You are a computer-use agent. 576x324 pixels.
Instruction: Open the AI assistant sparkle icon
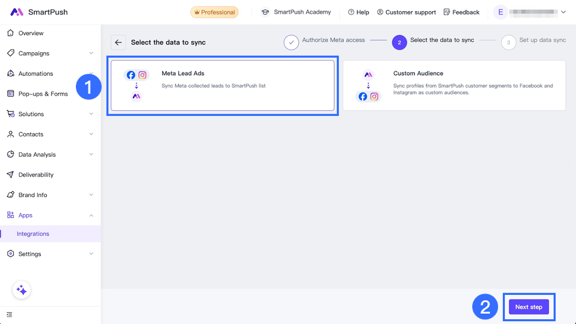22,290
